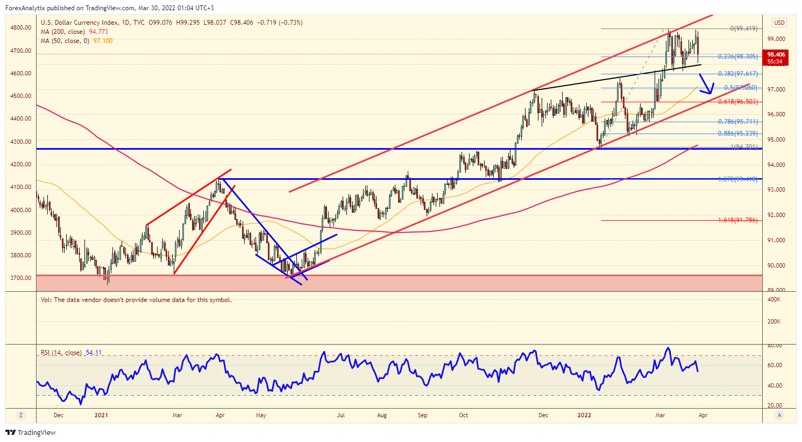
Task: Click 94.000 on the right price scale
Action: 776,165
